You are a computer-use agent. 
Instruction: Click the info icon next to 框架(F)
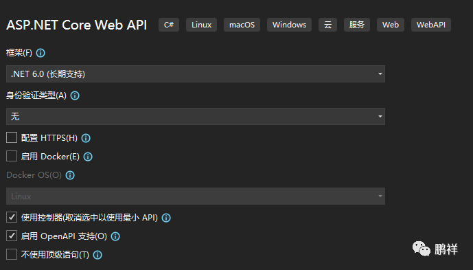[x=41, y=53]
